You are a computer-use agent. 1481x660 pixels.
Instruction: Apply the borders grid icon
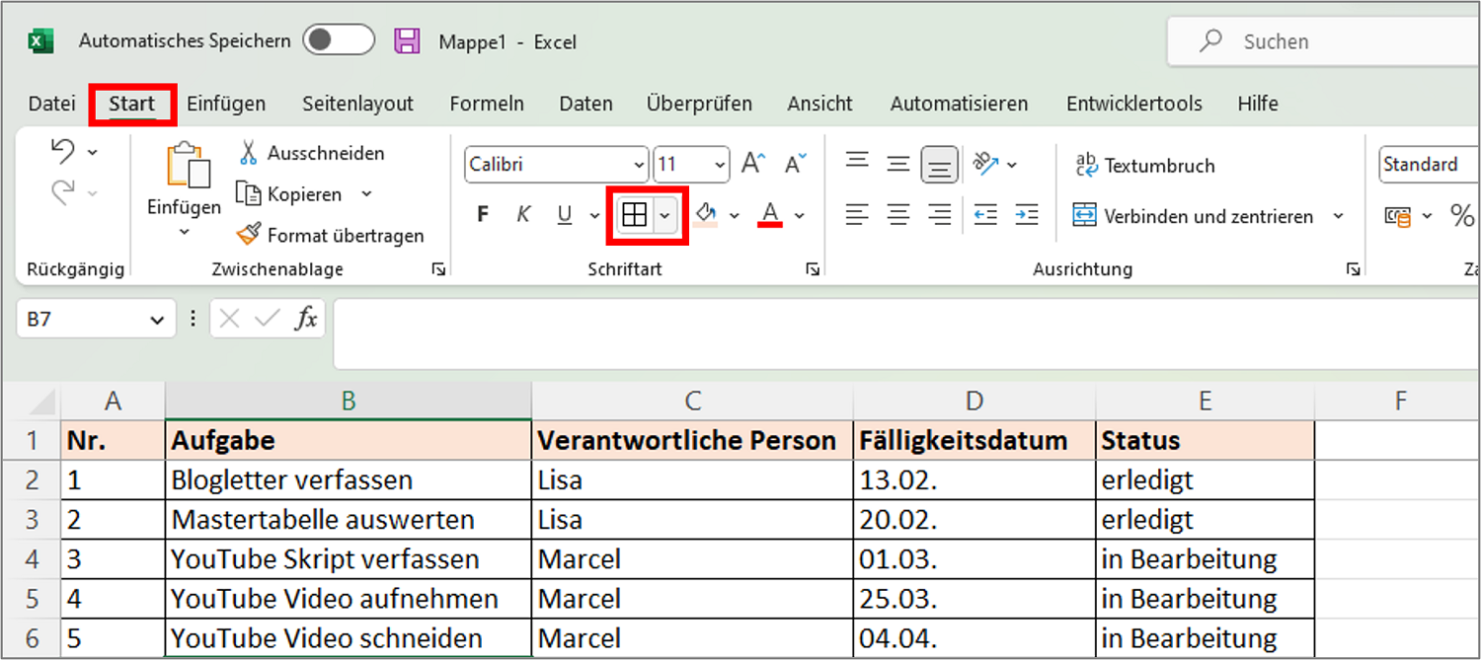[x=635, y=215]
